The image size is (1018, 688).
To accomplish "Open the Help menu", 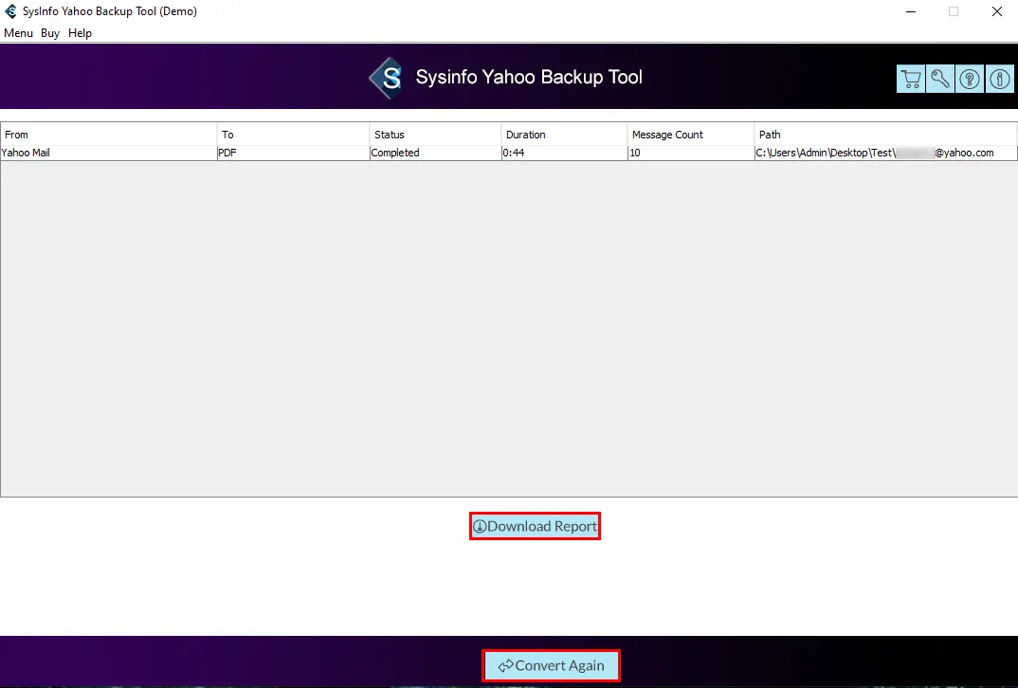I will (x=80, y=33).
